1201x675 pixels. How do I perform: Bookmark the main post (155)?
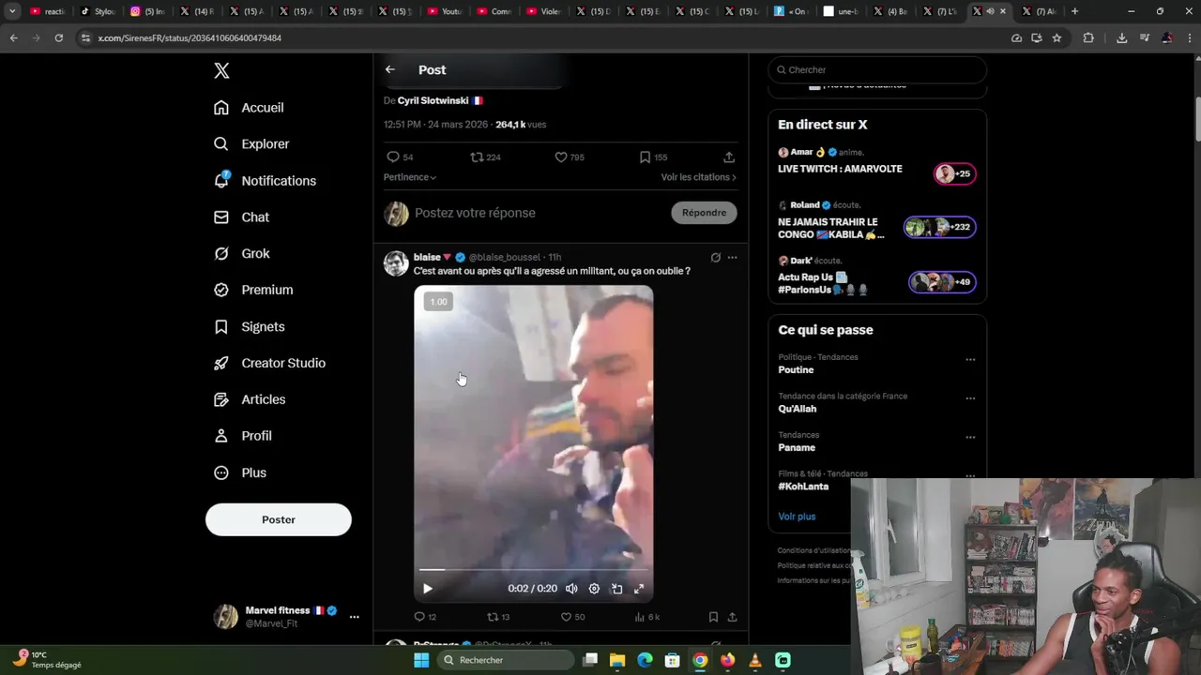pos(653,157)
